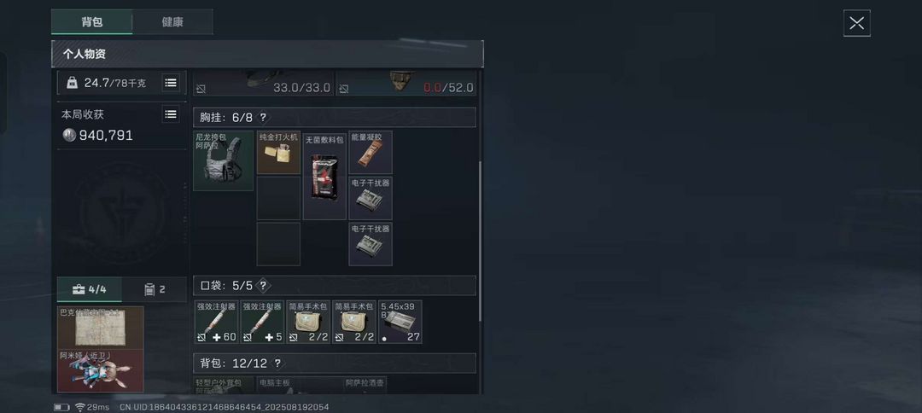The height and width of the screenshot is (413, 922).
Task: Expand the 本局收获 loot list icon
Action: (x=171, y=114)
